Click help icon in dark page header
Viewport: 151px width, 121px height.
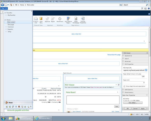point(149,14)
